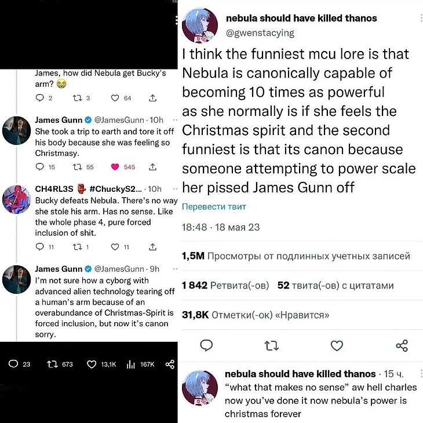Reply to the main Nebula lore tweet

click(x=206, y=346)
